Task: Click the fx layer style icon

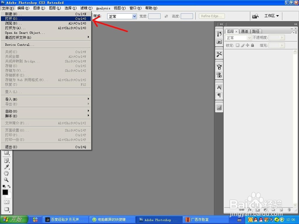Action: (250, 210)
